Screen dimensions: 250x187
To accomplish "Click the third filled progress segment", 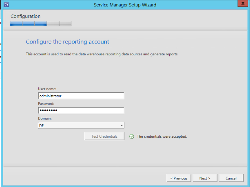I will [41, 24].
